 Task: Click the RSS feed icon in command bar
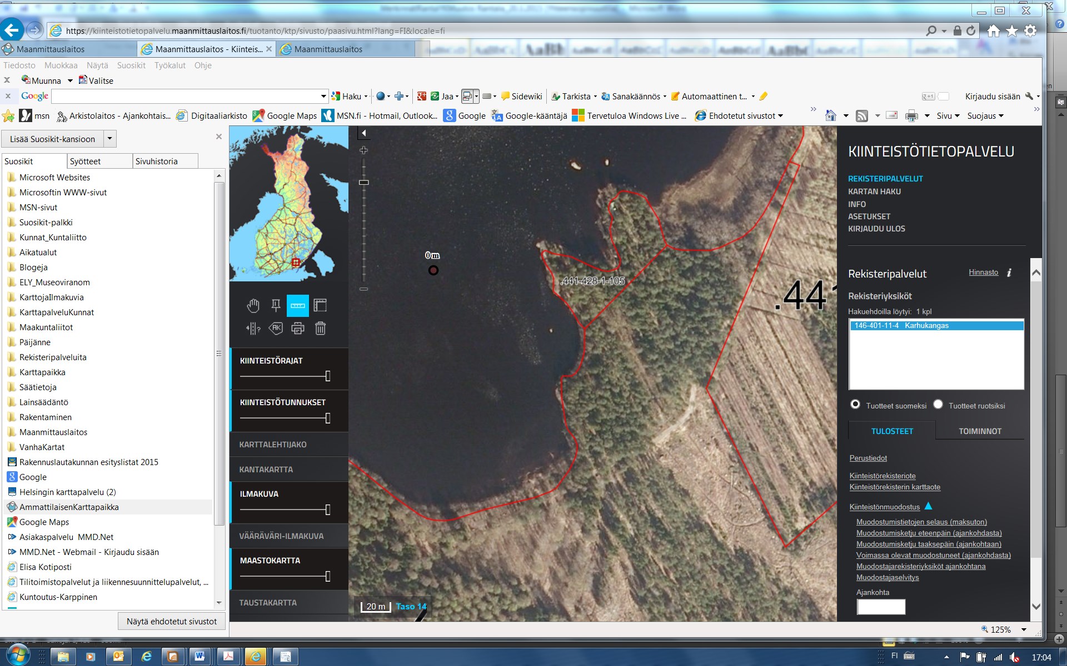(862, 116)
